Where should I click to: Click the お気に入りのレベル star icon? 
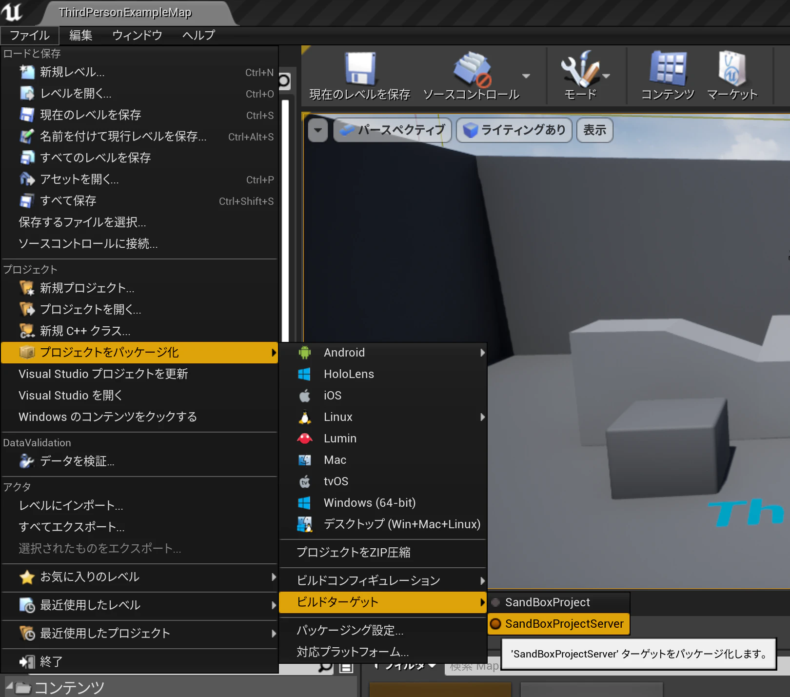(x=27, y=577)
